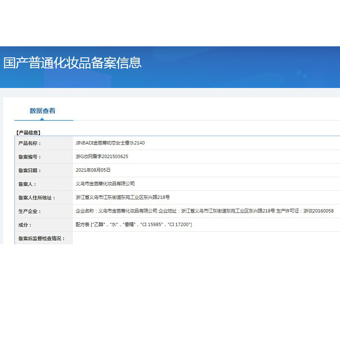
Task: Select product name JINBADI金芭蒂初恋女士香水2140
Action: 110,143
